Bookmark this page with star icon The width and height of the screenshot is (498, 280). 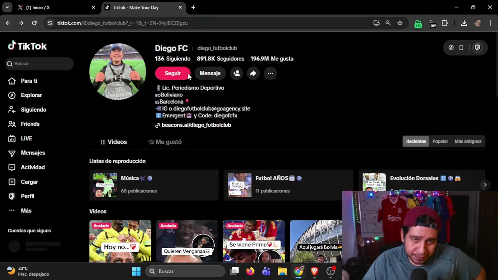(400, 23)
